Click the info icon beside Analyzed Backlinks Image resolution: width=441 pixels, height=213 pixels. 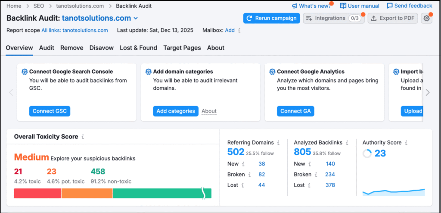click(347, 143)
